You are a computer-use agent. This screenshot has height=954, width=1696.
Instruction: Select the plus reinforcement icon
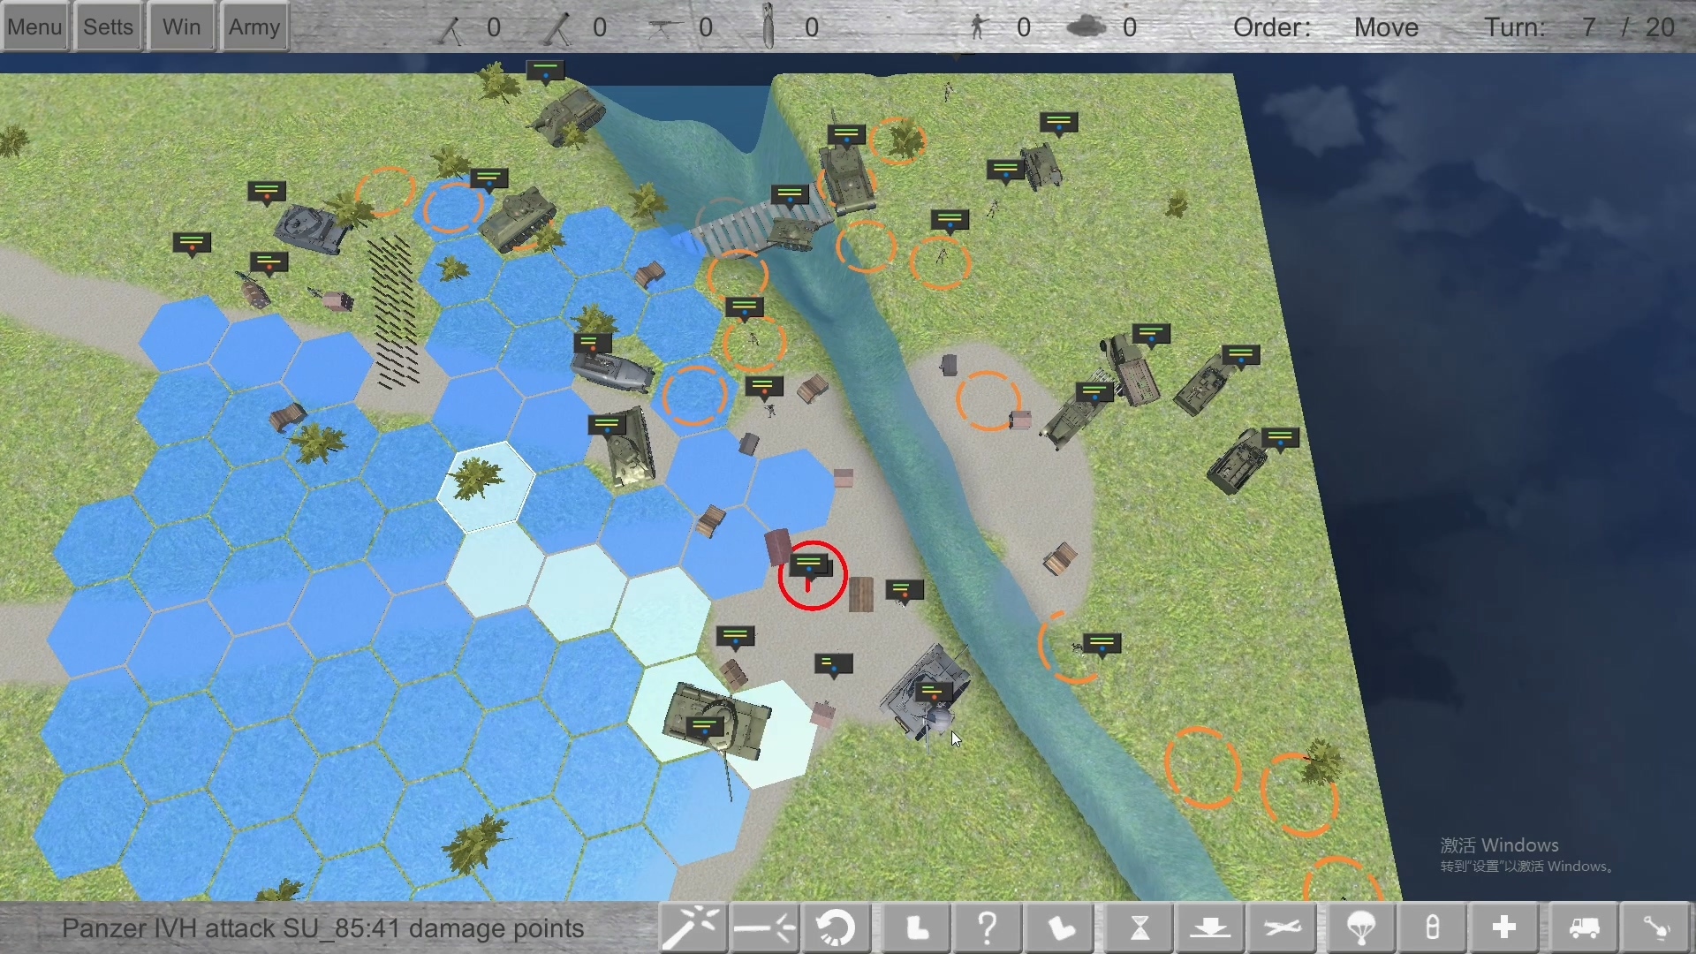click(1504, 927)
